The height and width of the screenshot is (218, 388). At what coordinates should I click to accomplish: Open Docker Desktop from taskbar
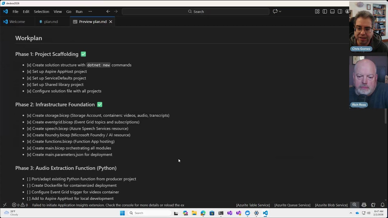coord(247,213)
